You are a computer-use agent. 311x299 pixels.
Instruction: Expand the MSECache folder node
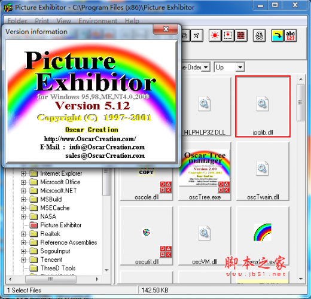click(23, 208)
